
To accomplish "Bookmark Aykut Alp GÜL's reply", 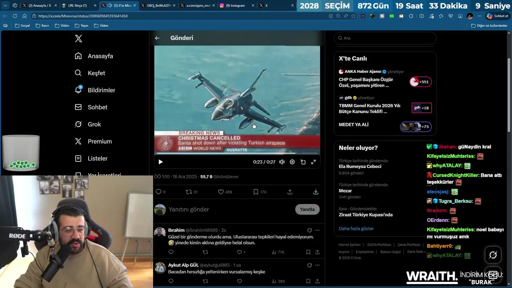I will pyautogui.click(x=308, y=281).
